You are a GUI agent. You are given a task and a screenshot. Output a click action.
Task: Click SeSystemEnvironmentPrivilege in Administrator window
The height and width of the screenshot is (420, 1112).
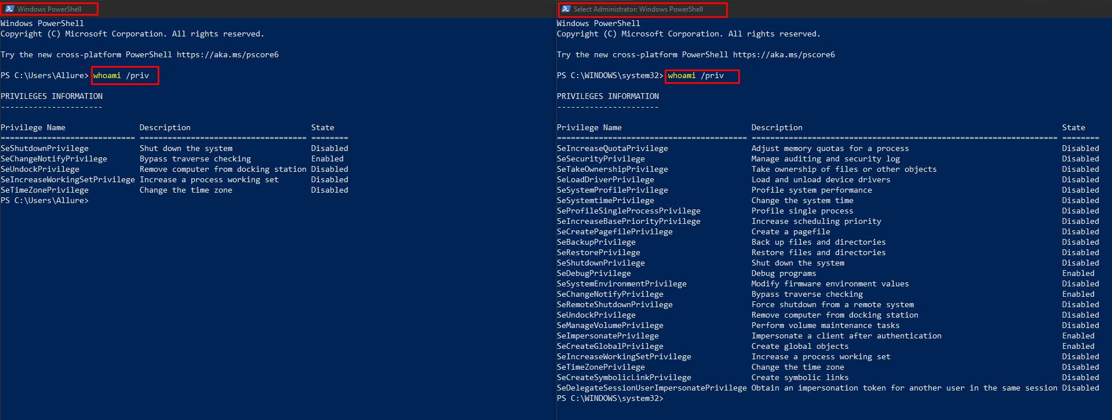pos(622,284)
